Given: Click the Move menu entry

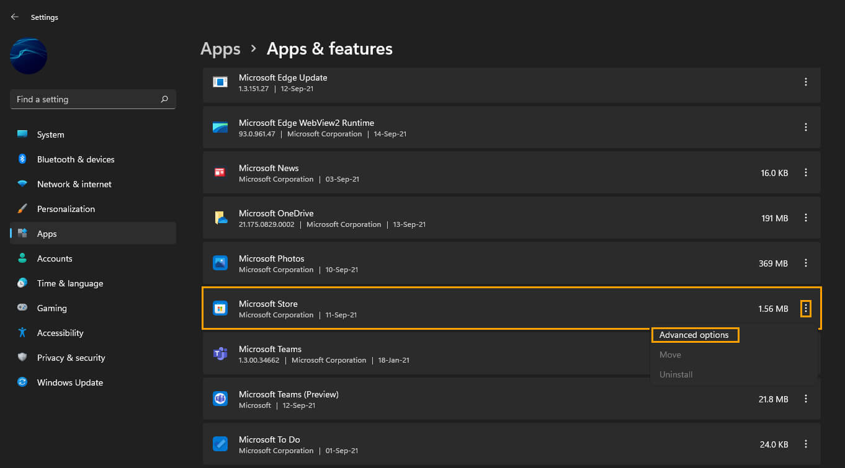Looking at the screenshot, I should [670, 355].
